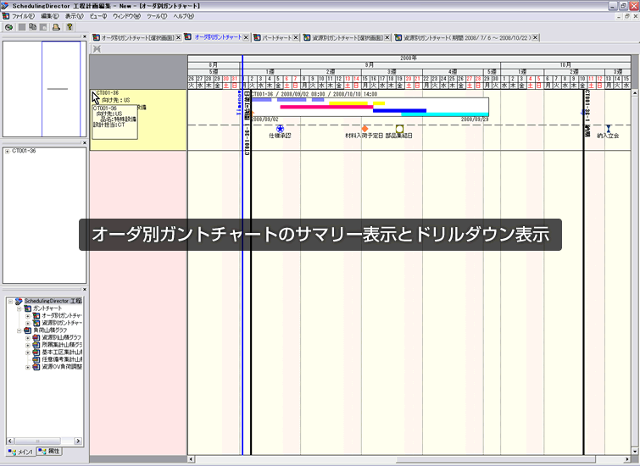Select the CT001-36 order row header
The height and width of the screenshot is (466, 640).
point(138,120)
